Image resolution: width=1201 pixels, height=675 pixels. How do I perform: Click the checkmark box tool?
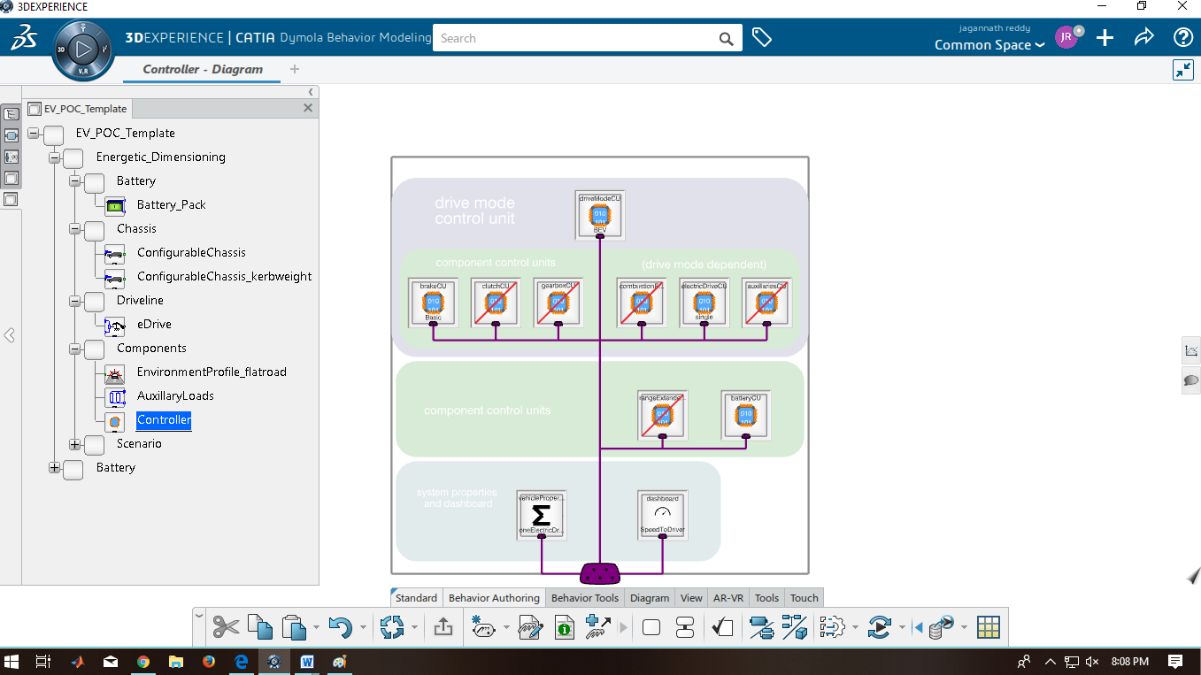(x=722, y=628)
